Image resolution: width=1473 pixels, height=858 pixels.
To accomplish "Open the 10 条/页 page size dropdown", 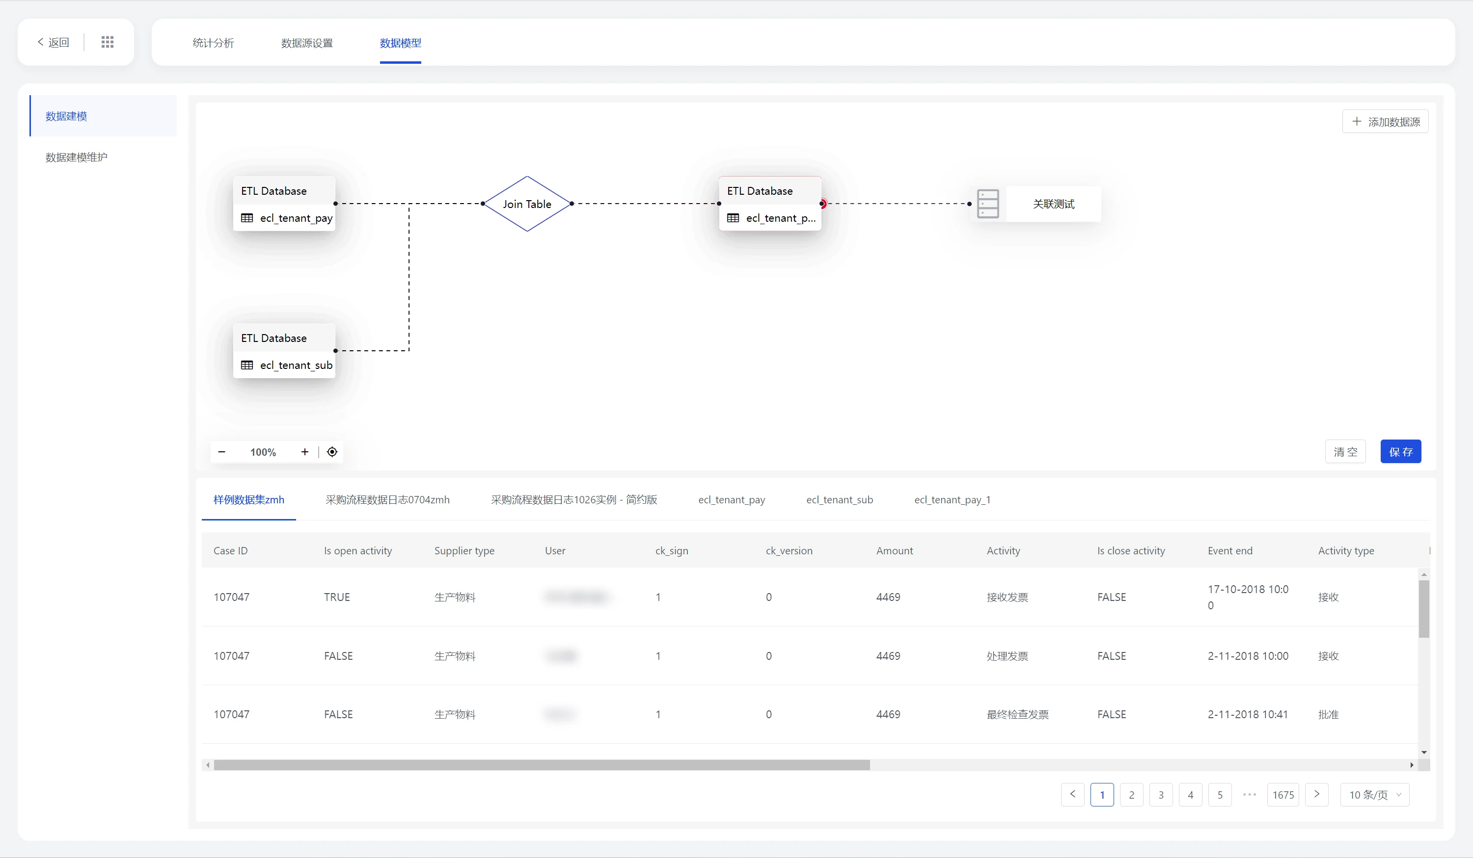I will coord(1375,795).
